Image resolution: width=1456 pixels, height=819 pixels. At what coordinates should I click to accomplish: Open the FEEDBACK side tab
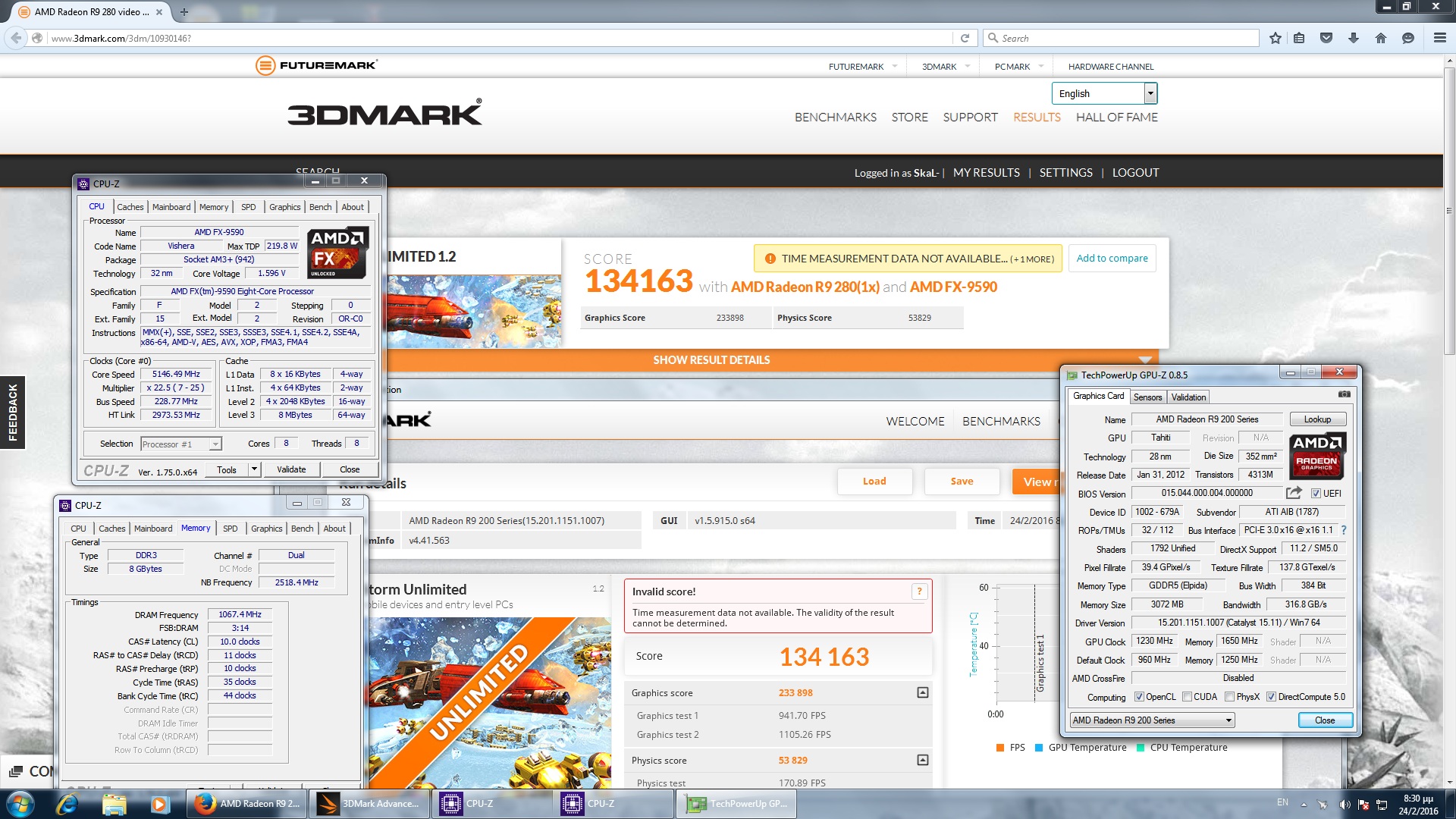[x=12, y=413]
